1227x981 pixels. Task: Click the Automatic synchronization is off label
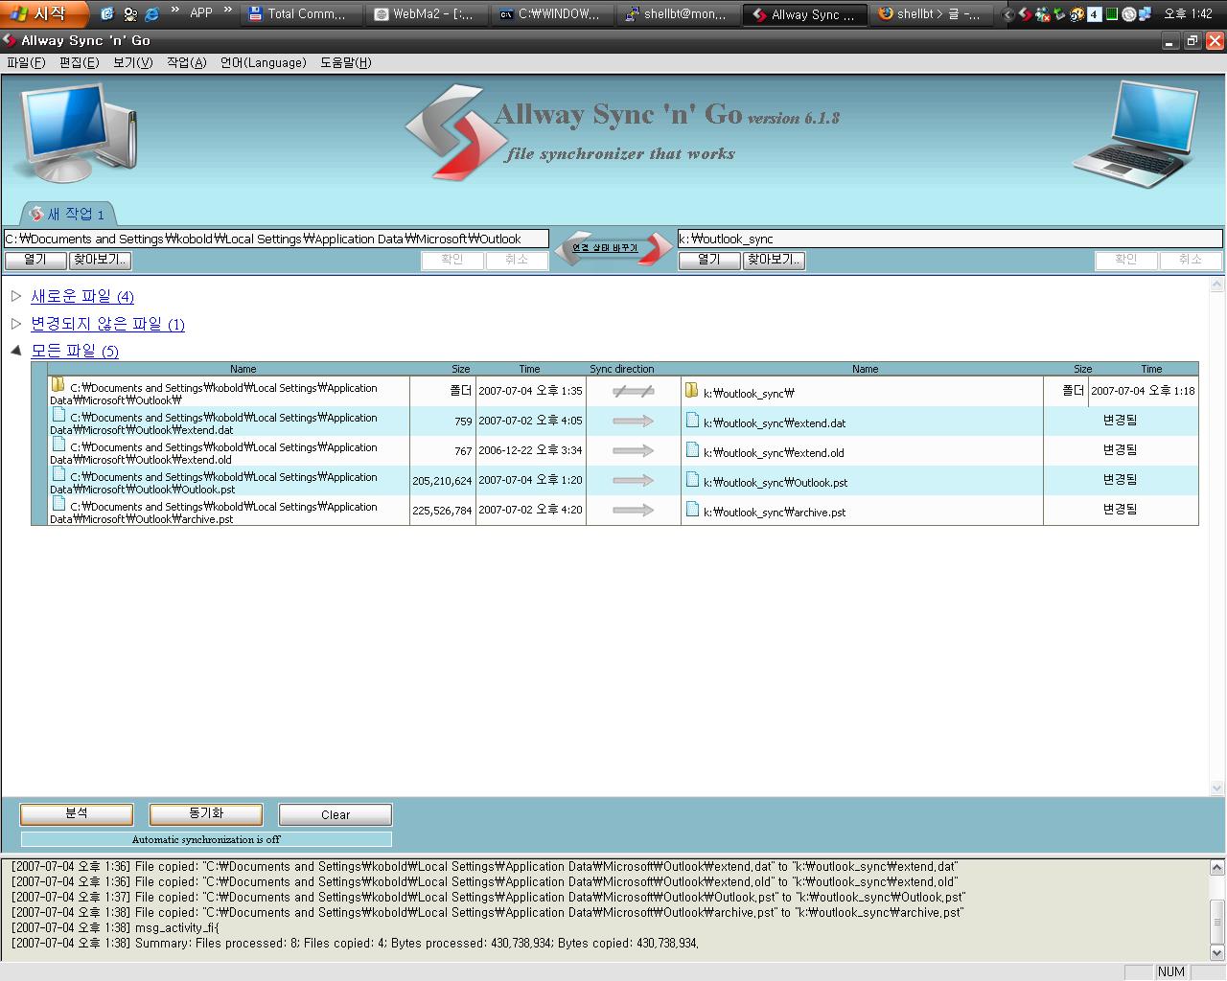[x=206, y=839]
